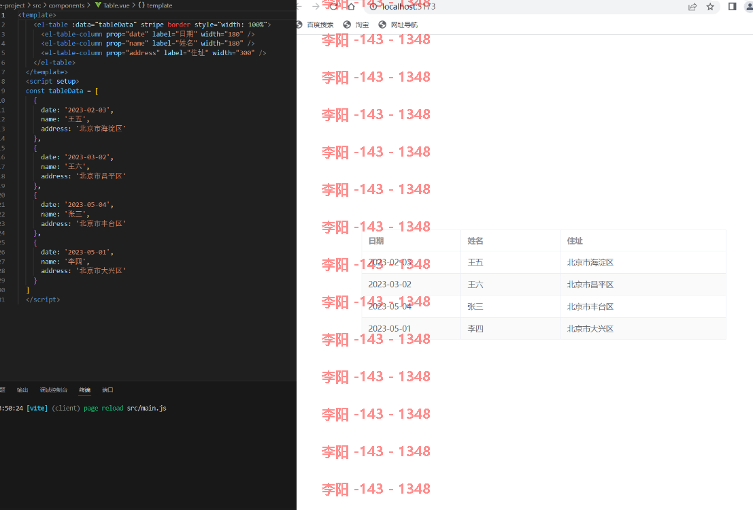
Task: Reload the localhost page
Action: click(x=333, y=6)
